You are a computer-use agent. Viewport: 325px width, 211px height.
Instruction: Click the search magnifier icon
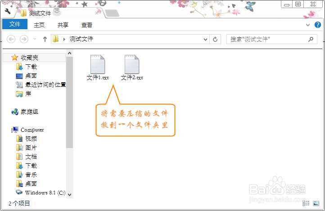click(x=311, y=39)
